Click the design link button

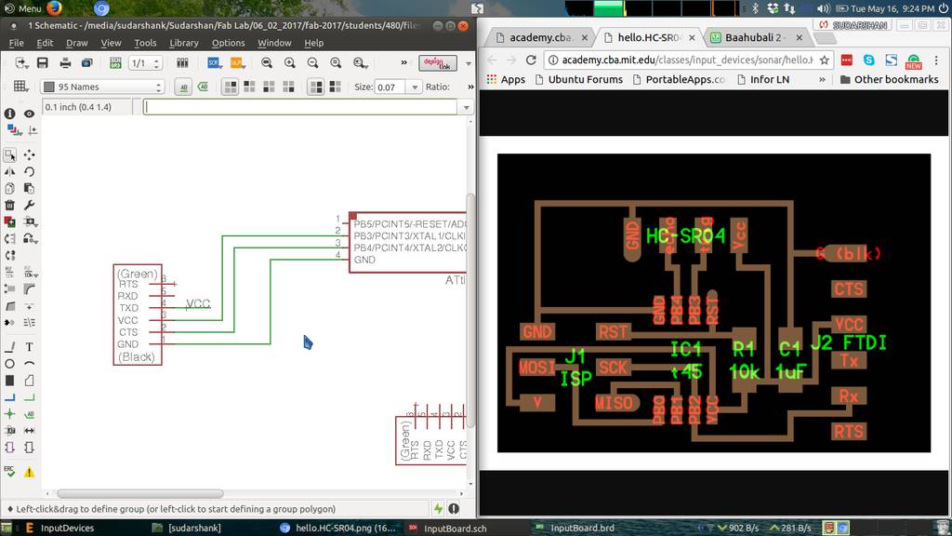438,63
